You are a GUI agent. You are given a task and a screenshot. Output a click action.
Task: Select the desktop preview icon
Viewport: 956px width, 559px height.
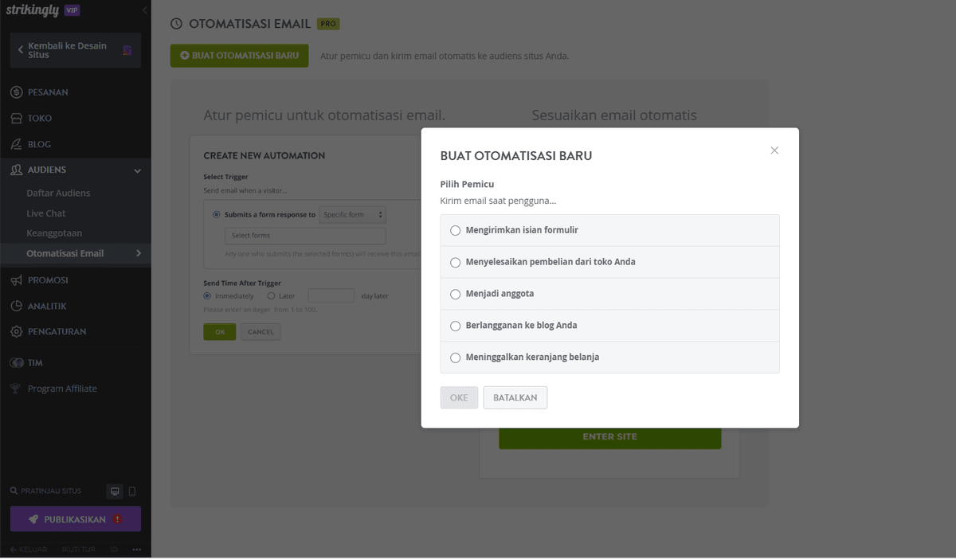115,491
